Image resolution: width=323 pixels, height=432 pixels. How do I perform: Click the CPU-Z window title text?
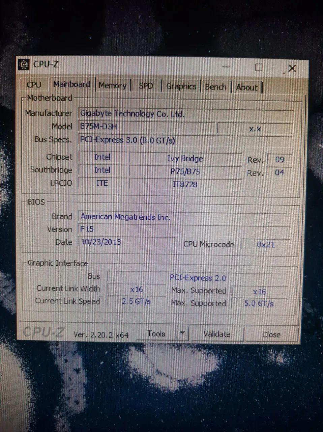pos(46,64)
